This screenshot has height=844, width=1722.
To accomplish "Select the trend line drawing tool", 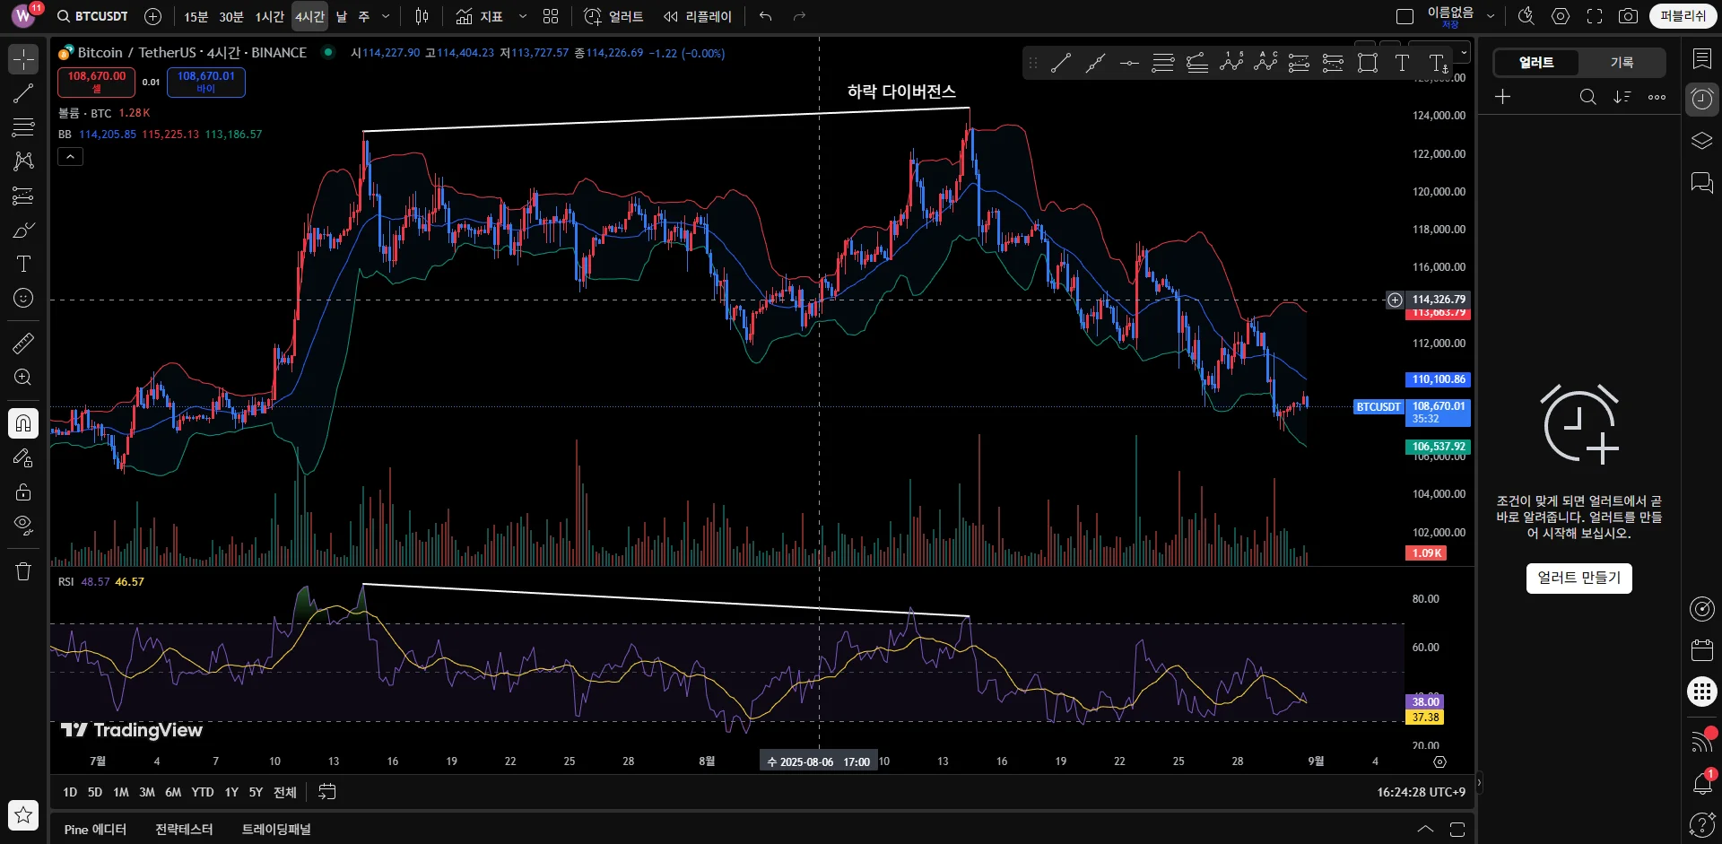I will click(23, 93).
